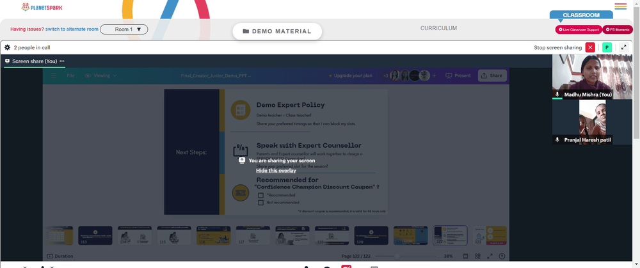Select slide thumbnail 117
Viewport: 640px width, 268px height.
[253, 235]
